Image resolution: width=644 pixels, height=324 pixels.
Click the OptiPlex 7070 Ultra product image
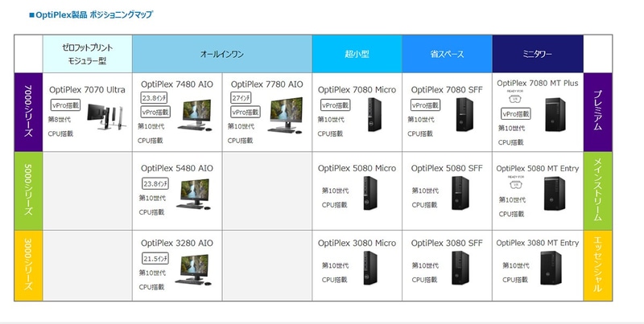coord(105,117)
